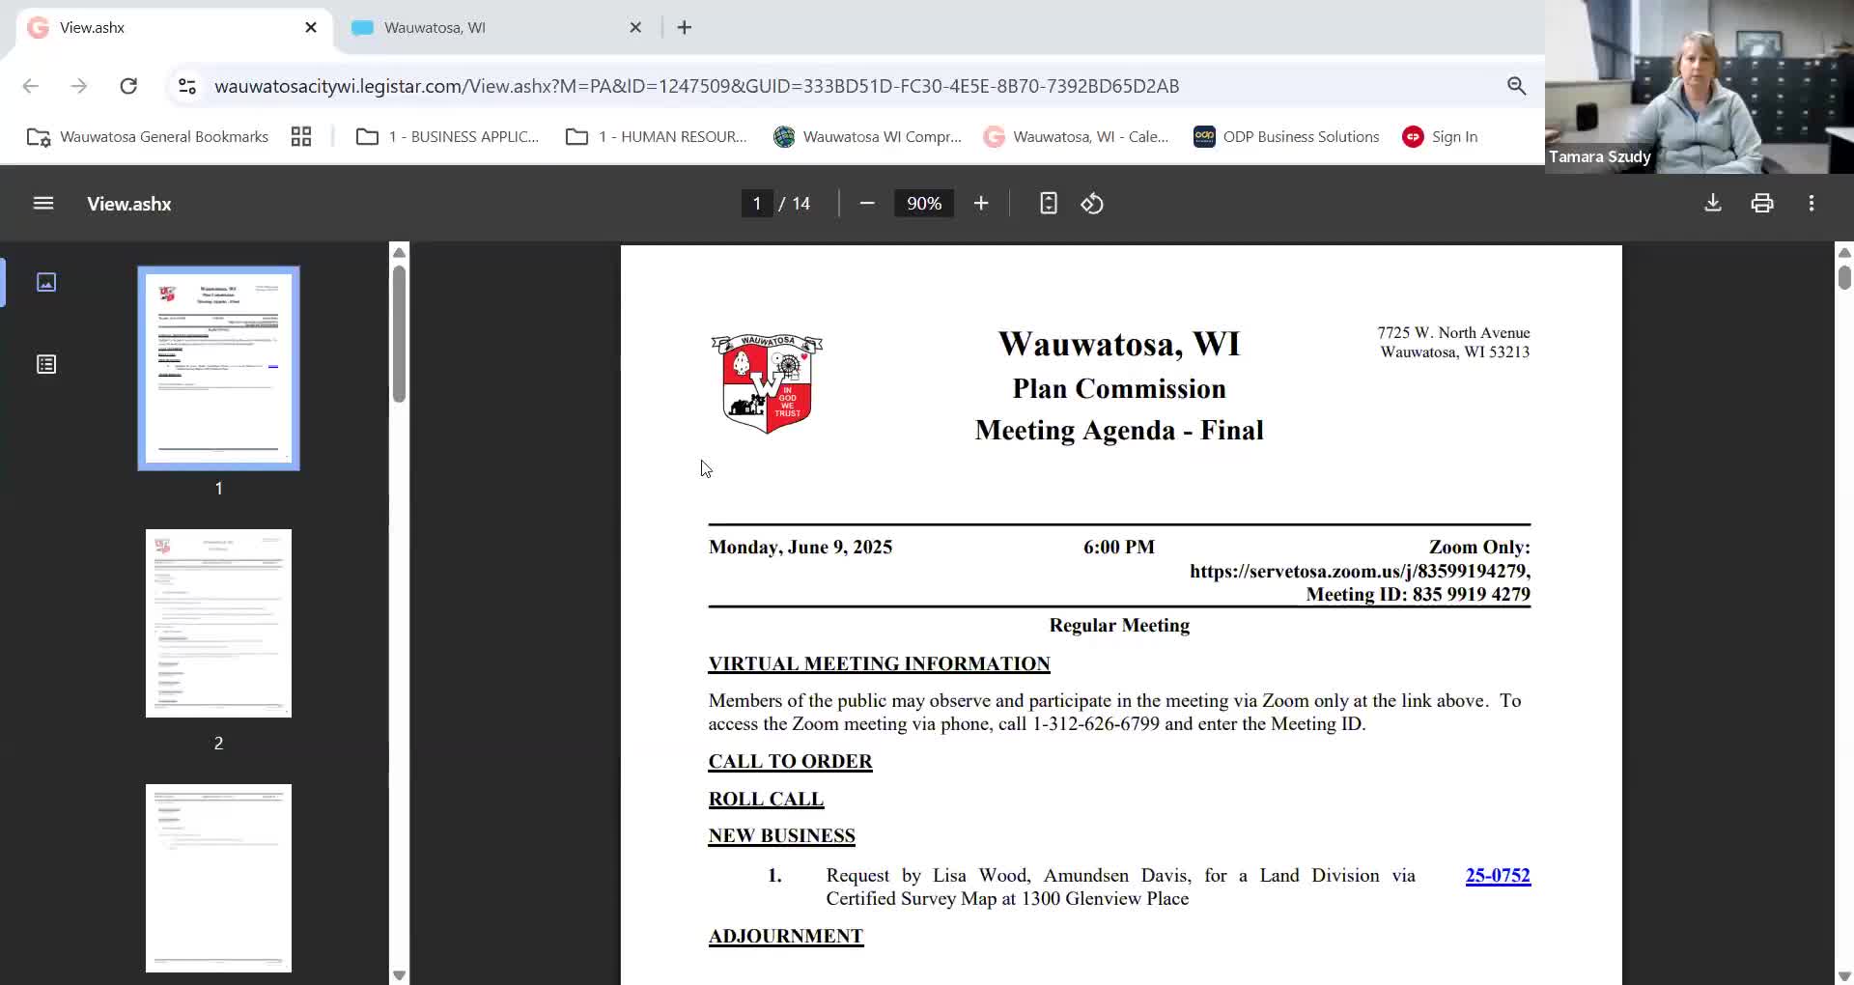Image resolution: width=1854 pixels, height=985 pixels.
Task: Toggle the PDF sidebar menu
Action: (x=43, y=203)
